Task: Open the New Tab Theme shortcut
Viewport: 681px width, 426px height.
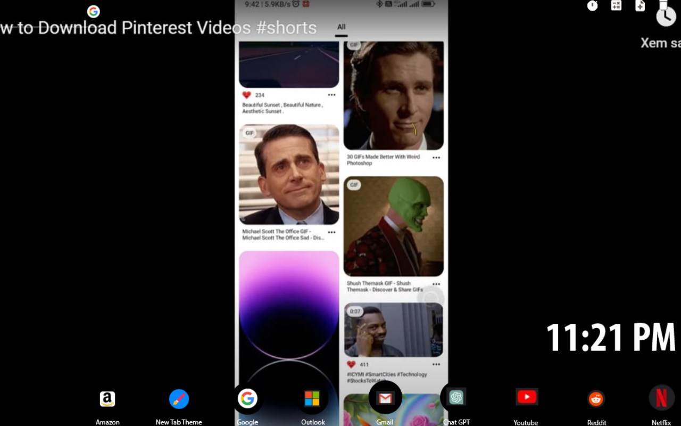Action: [x=179, y=399]
